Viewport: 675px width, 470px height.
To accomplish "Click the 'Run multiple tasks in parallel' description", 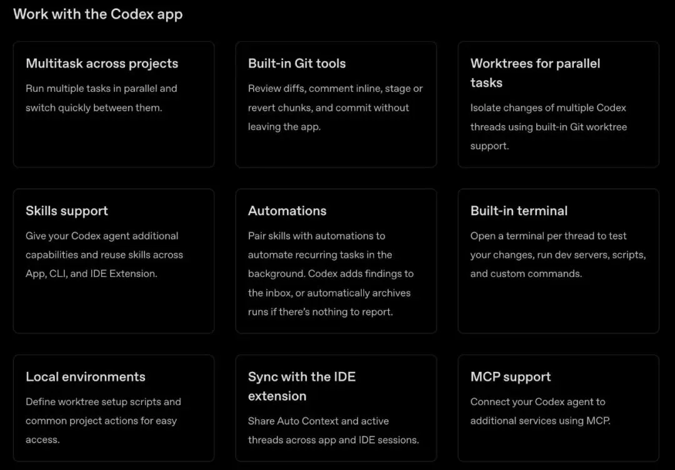I will 101,98.
